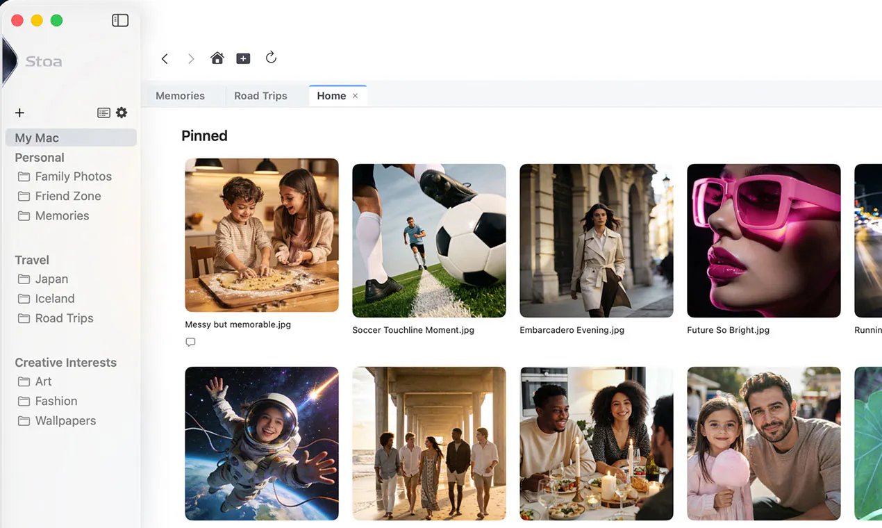Click the green fullscreen window button
The height and width of the screenshot is (528, 882).
(57, 21)
